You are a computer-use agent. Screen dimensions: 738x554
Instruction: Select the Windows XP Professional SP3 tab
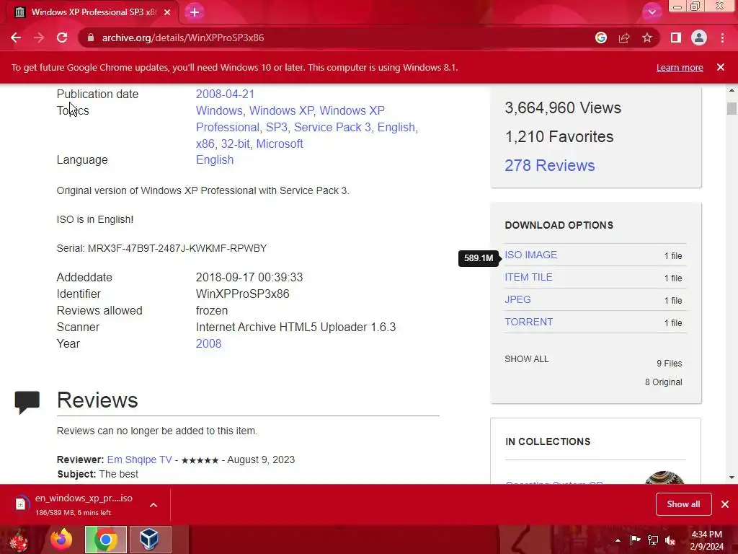coord(92,12)
